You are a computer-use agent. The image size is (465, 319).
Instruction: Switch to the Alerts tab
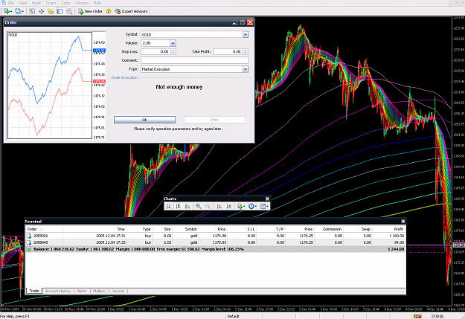pyautogui.click(x=82, y=291)
